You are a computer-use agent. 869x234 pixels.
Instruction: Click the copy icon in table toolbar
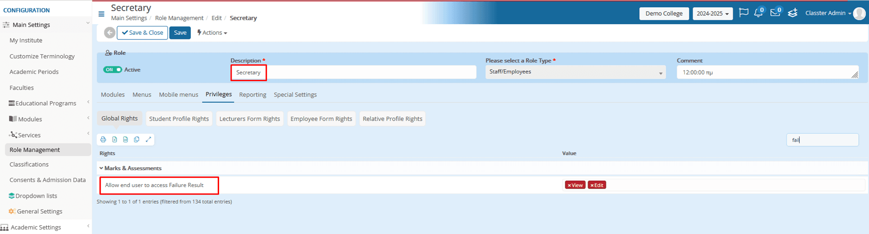136,139
